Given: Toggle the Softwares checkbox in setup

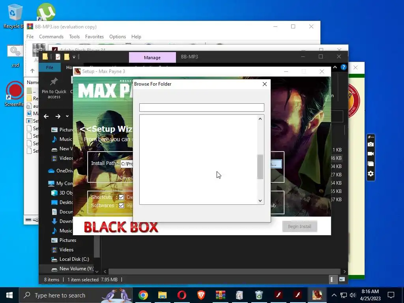Looking at the screenshot, I should pos(122,205).
